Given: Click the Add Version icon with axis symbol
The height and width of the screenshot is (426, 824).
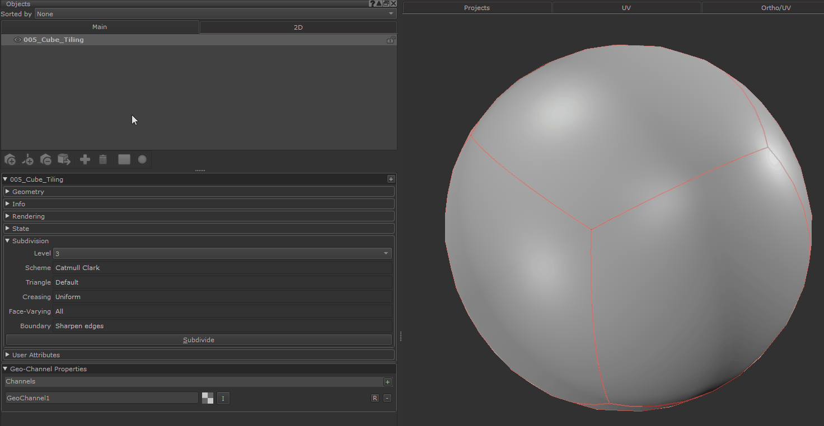Looking at the screenshot, I should [x=27, y=160].
